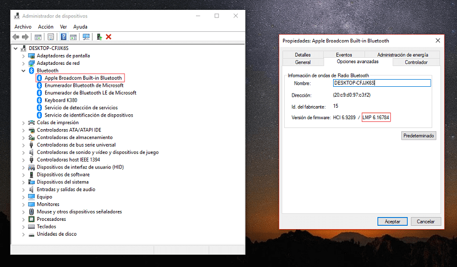Switch to the Detalles tab
Viewport: 457px width, 267px height.
[x=303, y=55]
